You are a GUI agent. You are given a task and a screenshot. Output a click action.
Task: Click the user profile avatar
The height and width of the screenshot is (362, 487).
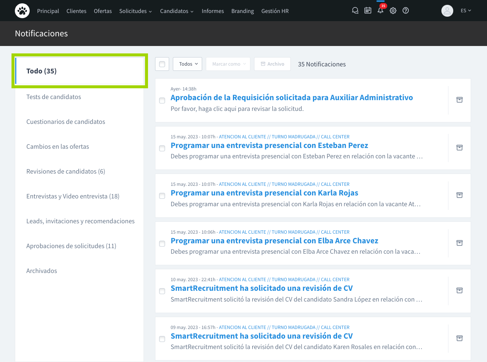click(x=447, y=11)
